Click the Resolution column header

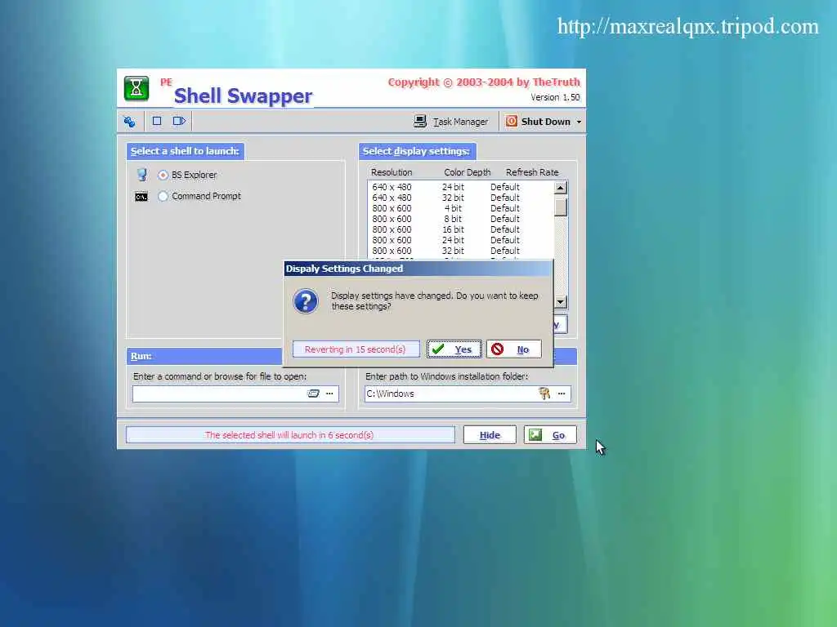[x=392, y=172]
